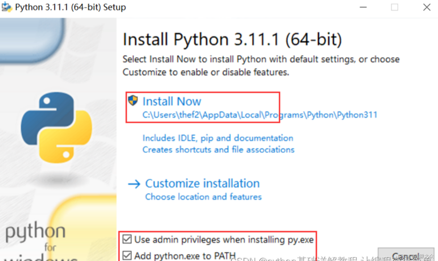Image resolution: width=438 pixels, height=261 pixels.
Task: Click the Python setup icon in title bar
Action: [7, 7]
